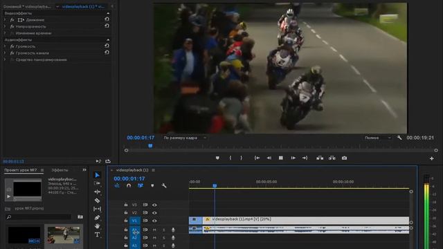Select the Razor tool

pyautogui.click(x=97, y=201)
